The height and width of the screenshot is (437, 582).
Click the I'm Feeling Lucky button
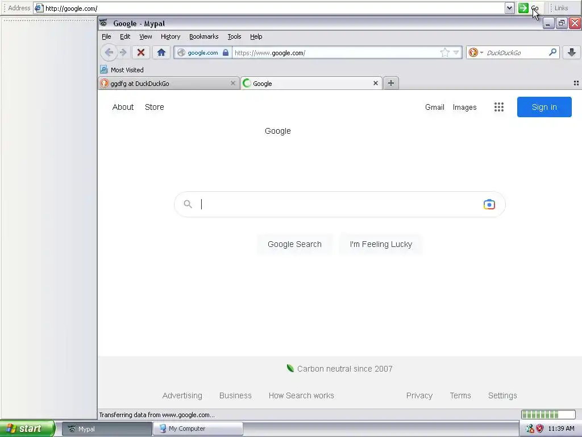(x=381, y=244)
